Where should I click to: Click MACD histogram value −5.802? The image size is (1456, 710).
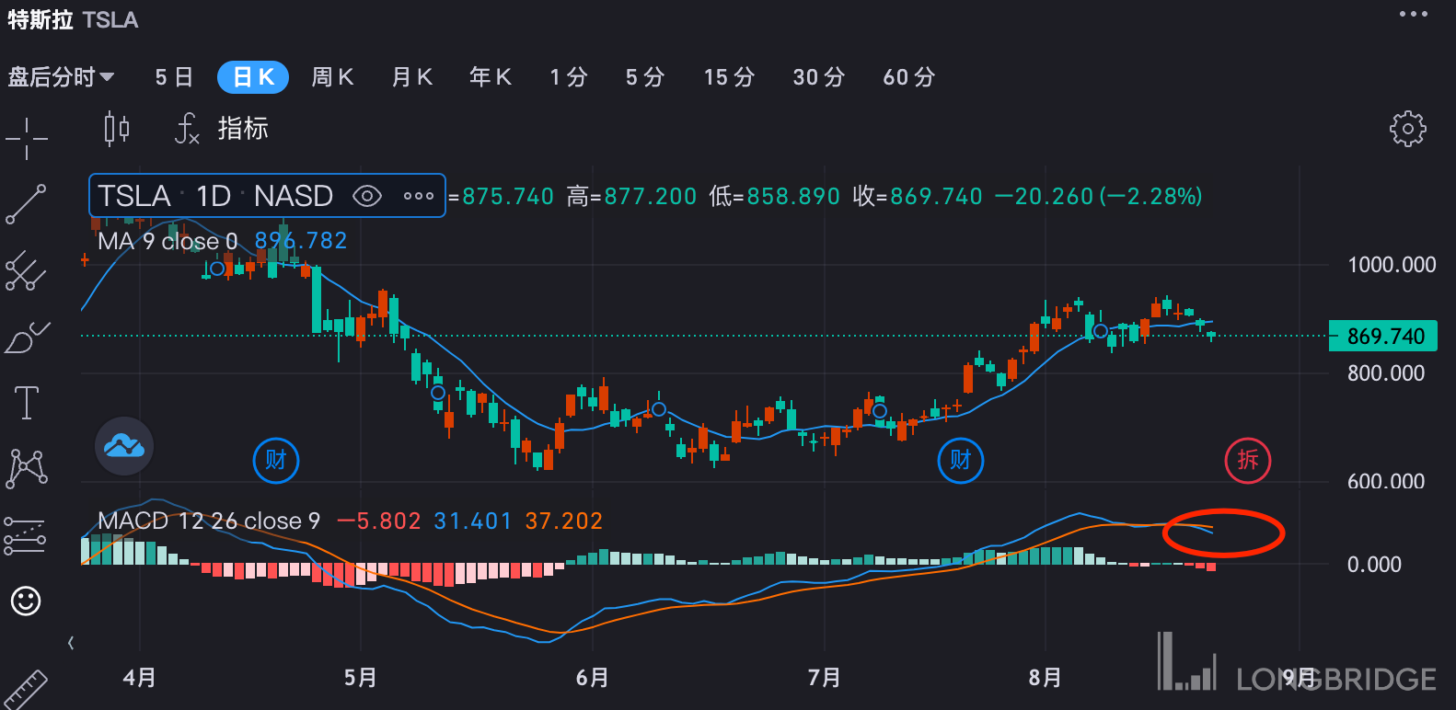(x=379, y=521)
